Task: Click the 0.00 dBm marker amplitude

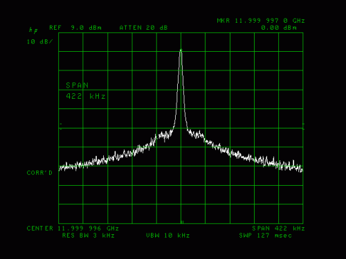Action: (x=279, y=28)
